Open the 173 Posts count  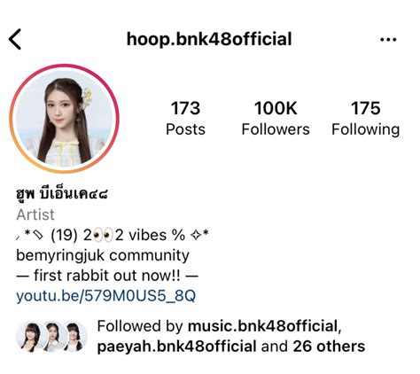(x=185, y=118)
